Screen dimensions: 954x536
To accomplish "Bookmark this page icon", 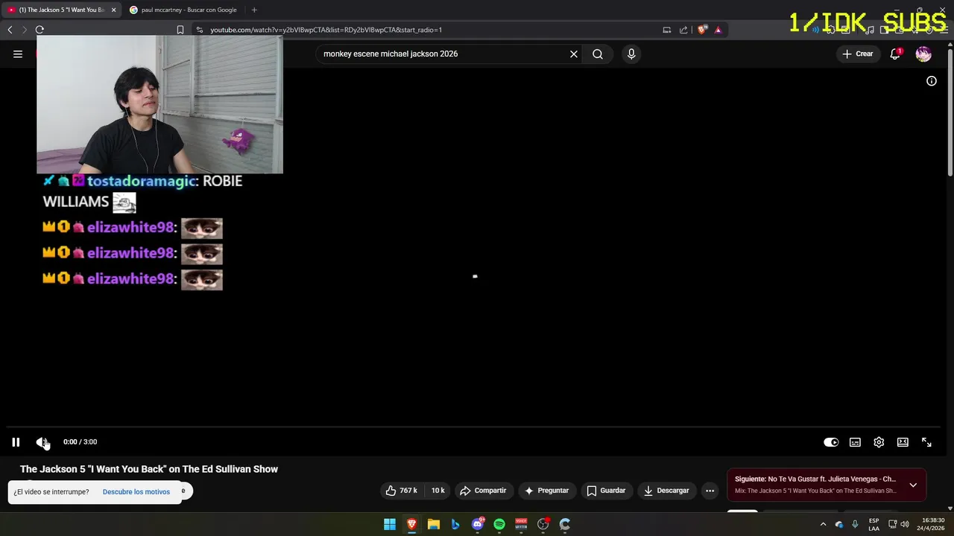I will tap(180, 30).
